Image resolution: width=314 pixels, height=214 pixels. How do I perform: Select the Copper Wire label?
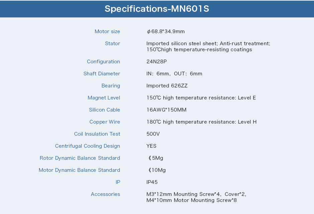click(x=105, y=122)
